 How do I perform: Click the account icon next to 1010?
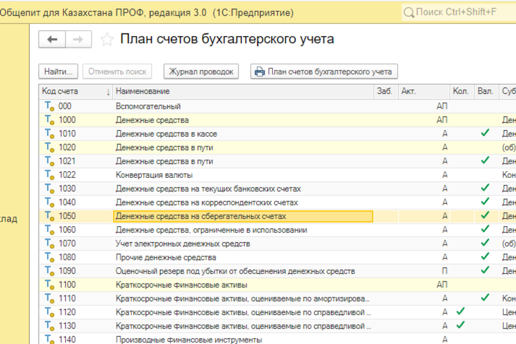coord(48,134)
